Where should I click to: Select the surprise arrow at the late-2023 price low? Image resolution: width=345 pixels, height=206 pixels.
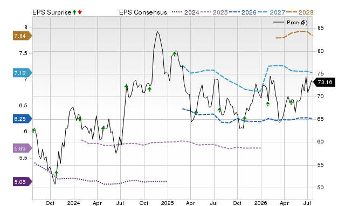coord(56,173)
